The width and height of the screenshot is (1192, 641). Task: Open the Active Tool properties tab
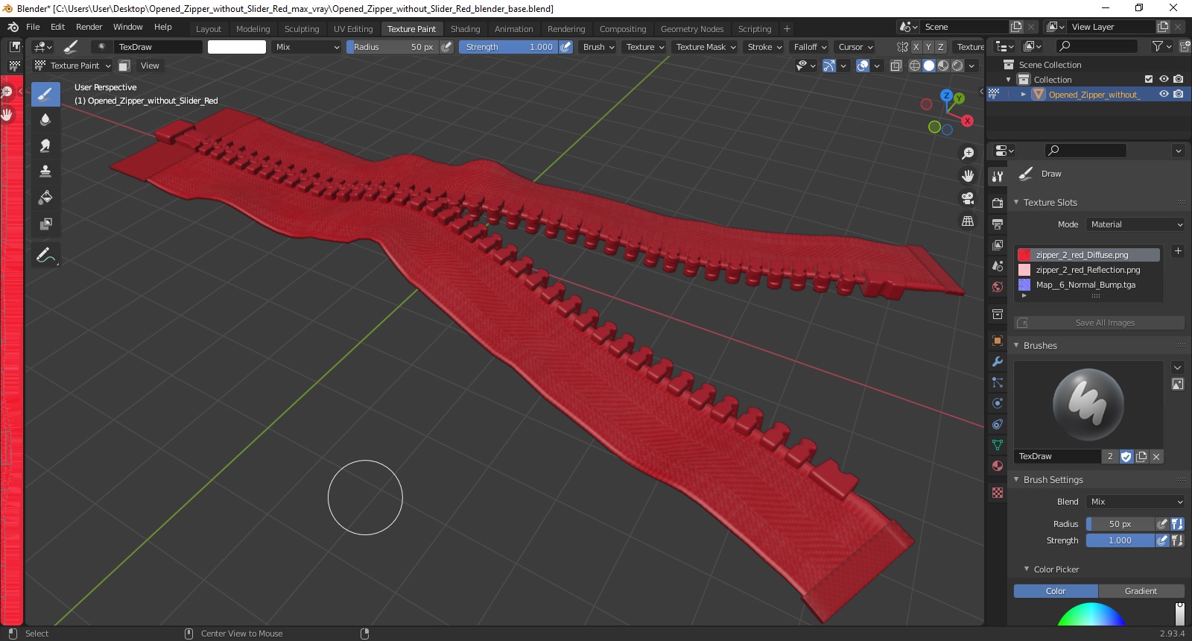[998, 176]
